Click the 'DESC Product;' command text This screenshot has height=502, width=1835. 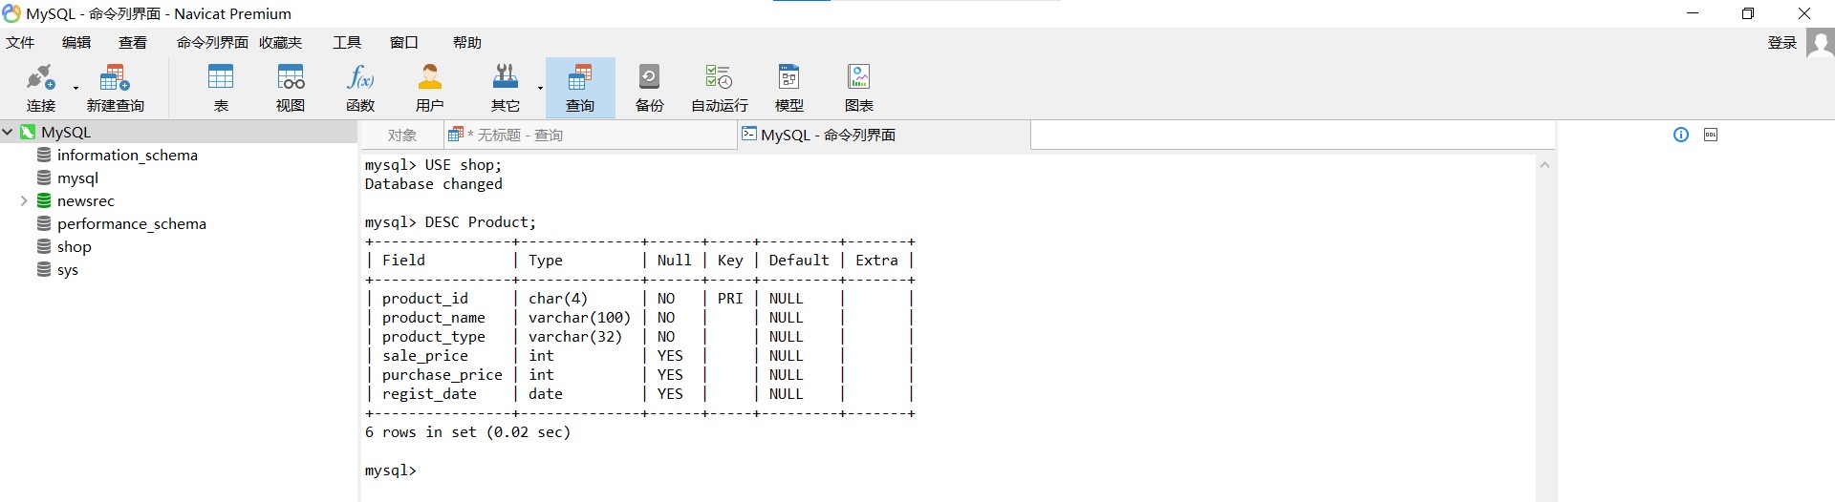pos(481,222)
